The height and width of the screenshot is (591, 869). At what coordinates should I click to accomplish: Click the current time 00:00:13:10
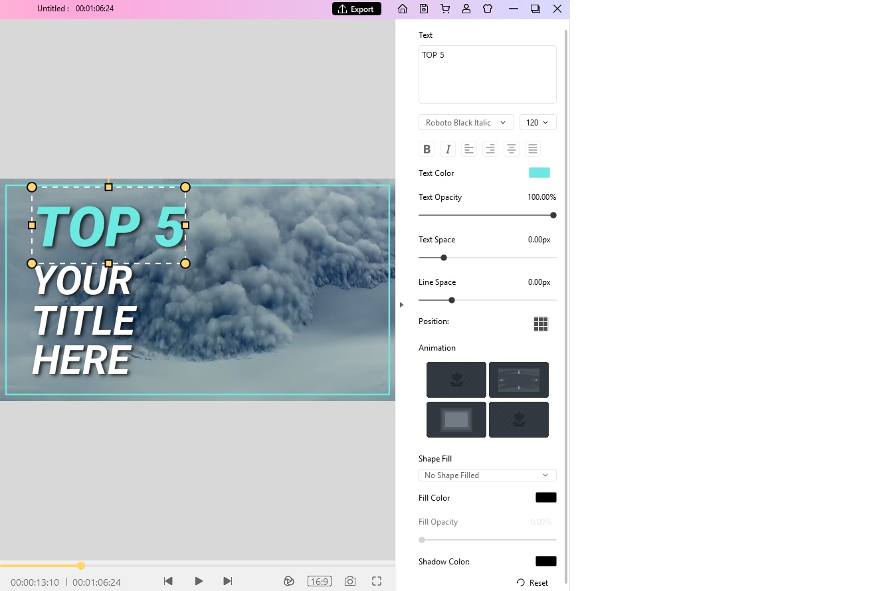pyautogui.click(x=35, y=582)
